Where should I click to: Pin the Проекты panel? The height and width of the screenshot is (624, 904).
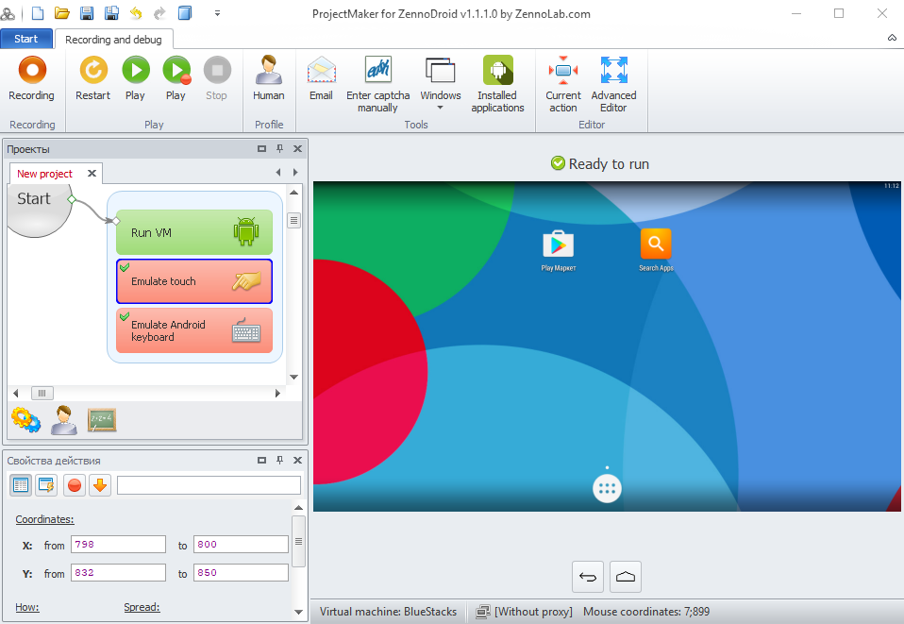coord(279,149)
